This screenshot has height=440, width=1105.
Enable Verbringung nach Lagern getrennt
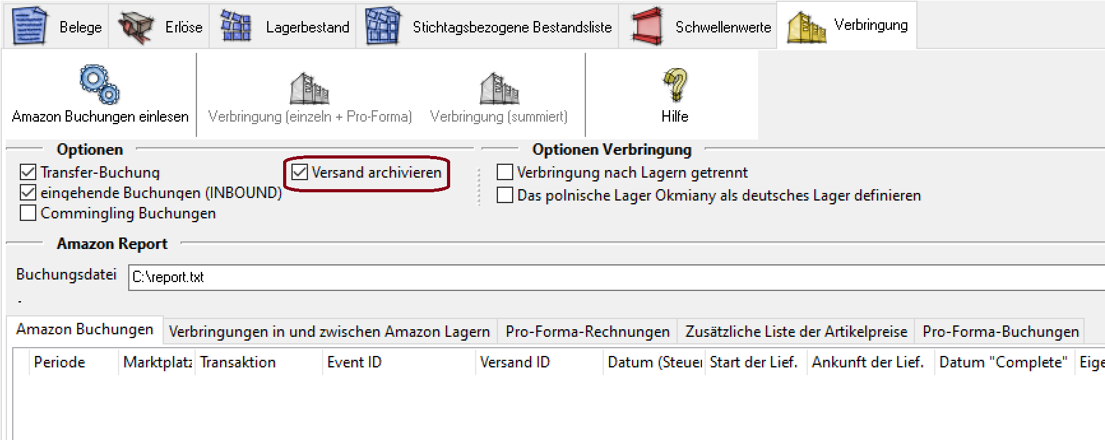505,172
